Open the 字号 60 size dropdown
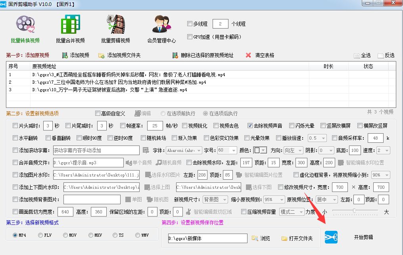The height and width of the screenshot is (255, 403). 227,150
